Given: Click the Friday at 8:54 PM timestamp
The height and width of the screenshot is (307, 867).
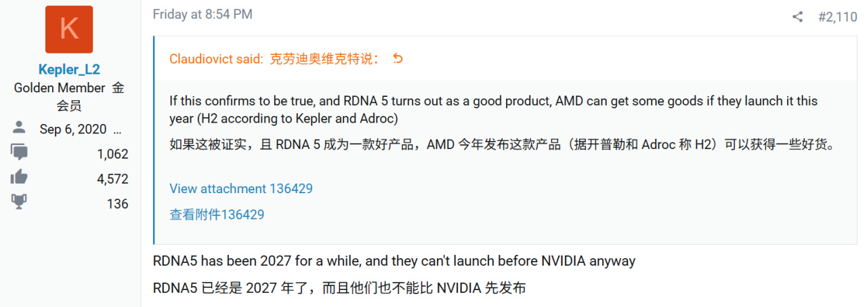Looking at the screenshot, I should click(x=203, y=14).
